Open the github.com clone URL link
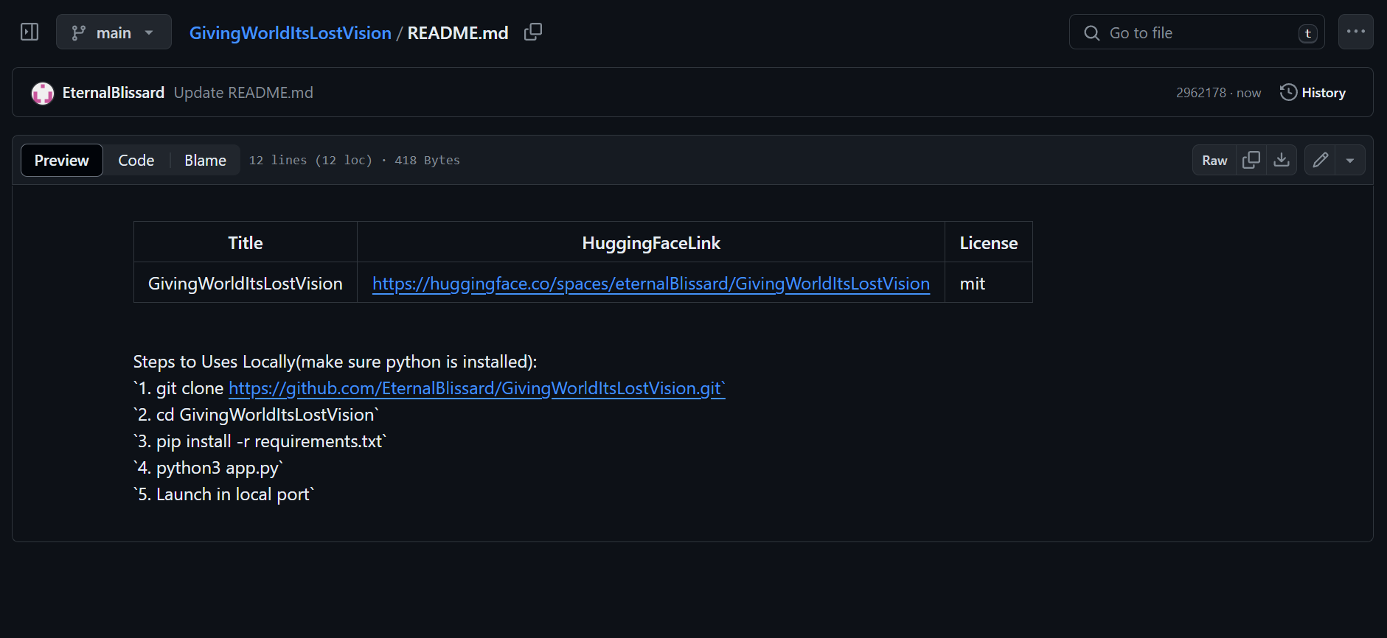Image resolution: width=1387 pixels, height=638 pixels. tap(477, 388)
